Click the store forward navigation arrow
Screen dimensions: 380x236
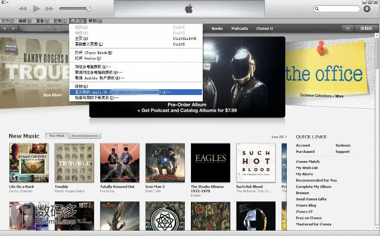coord(13,28)
